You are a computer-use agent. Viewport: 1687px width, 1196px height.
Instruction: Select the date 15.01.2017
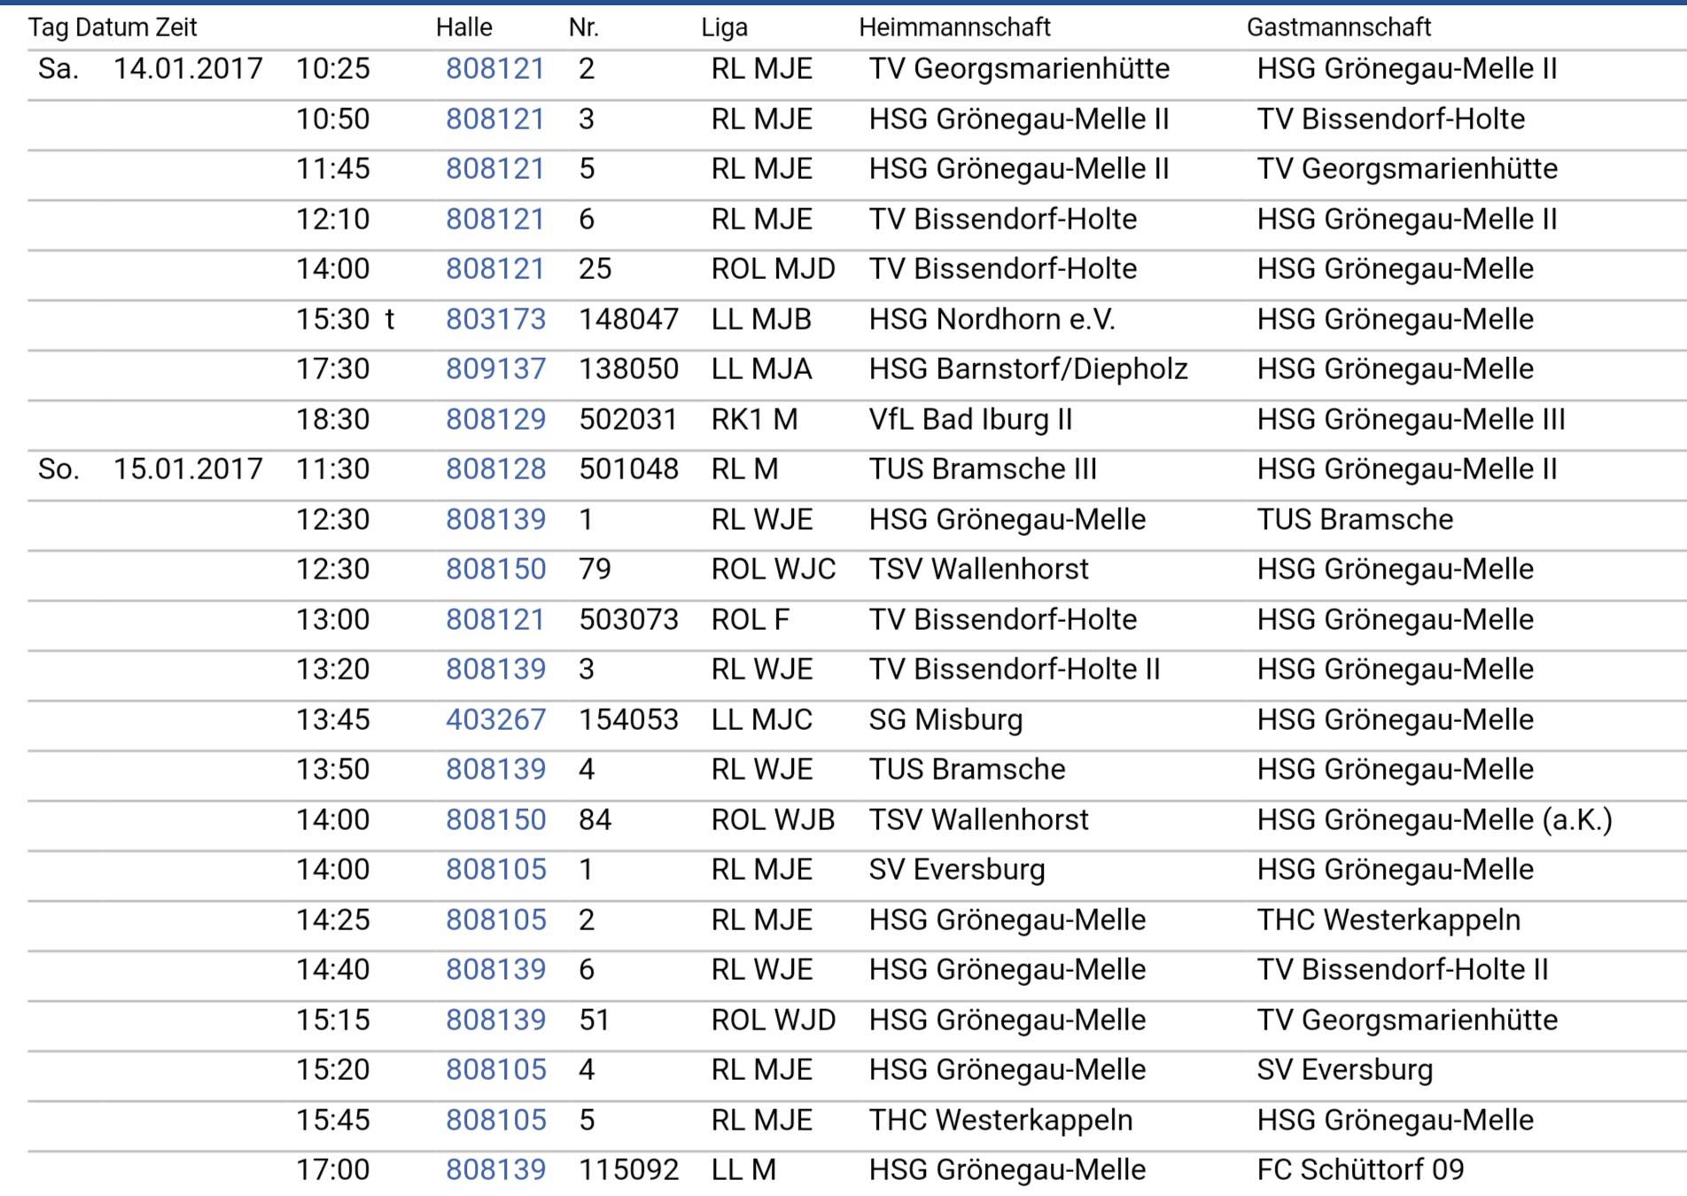(188, 470)
